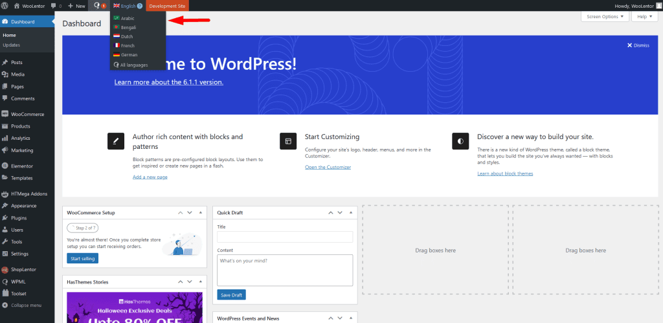Move WooCommerce Setup panel down

pos(190,213)
